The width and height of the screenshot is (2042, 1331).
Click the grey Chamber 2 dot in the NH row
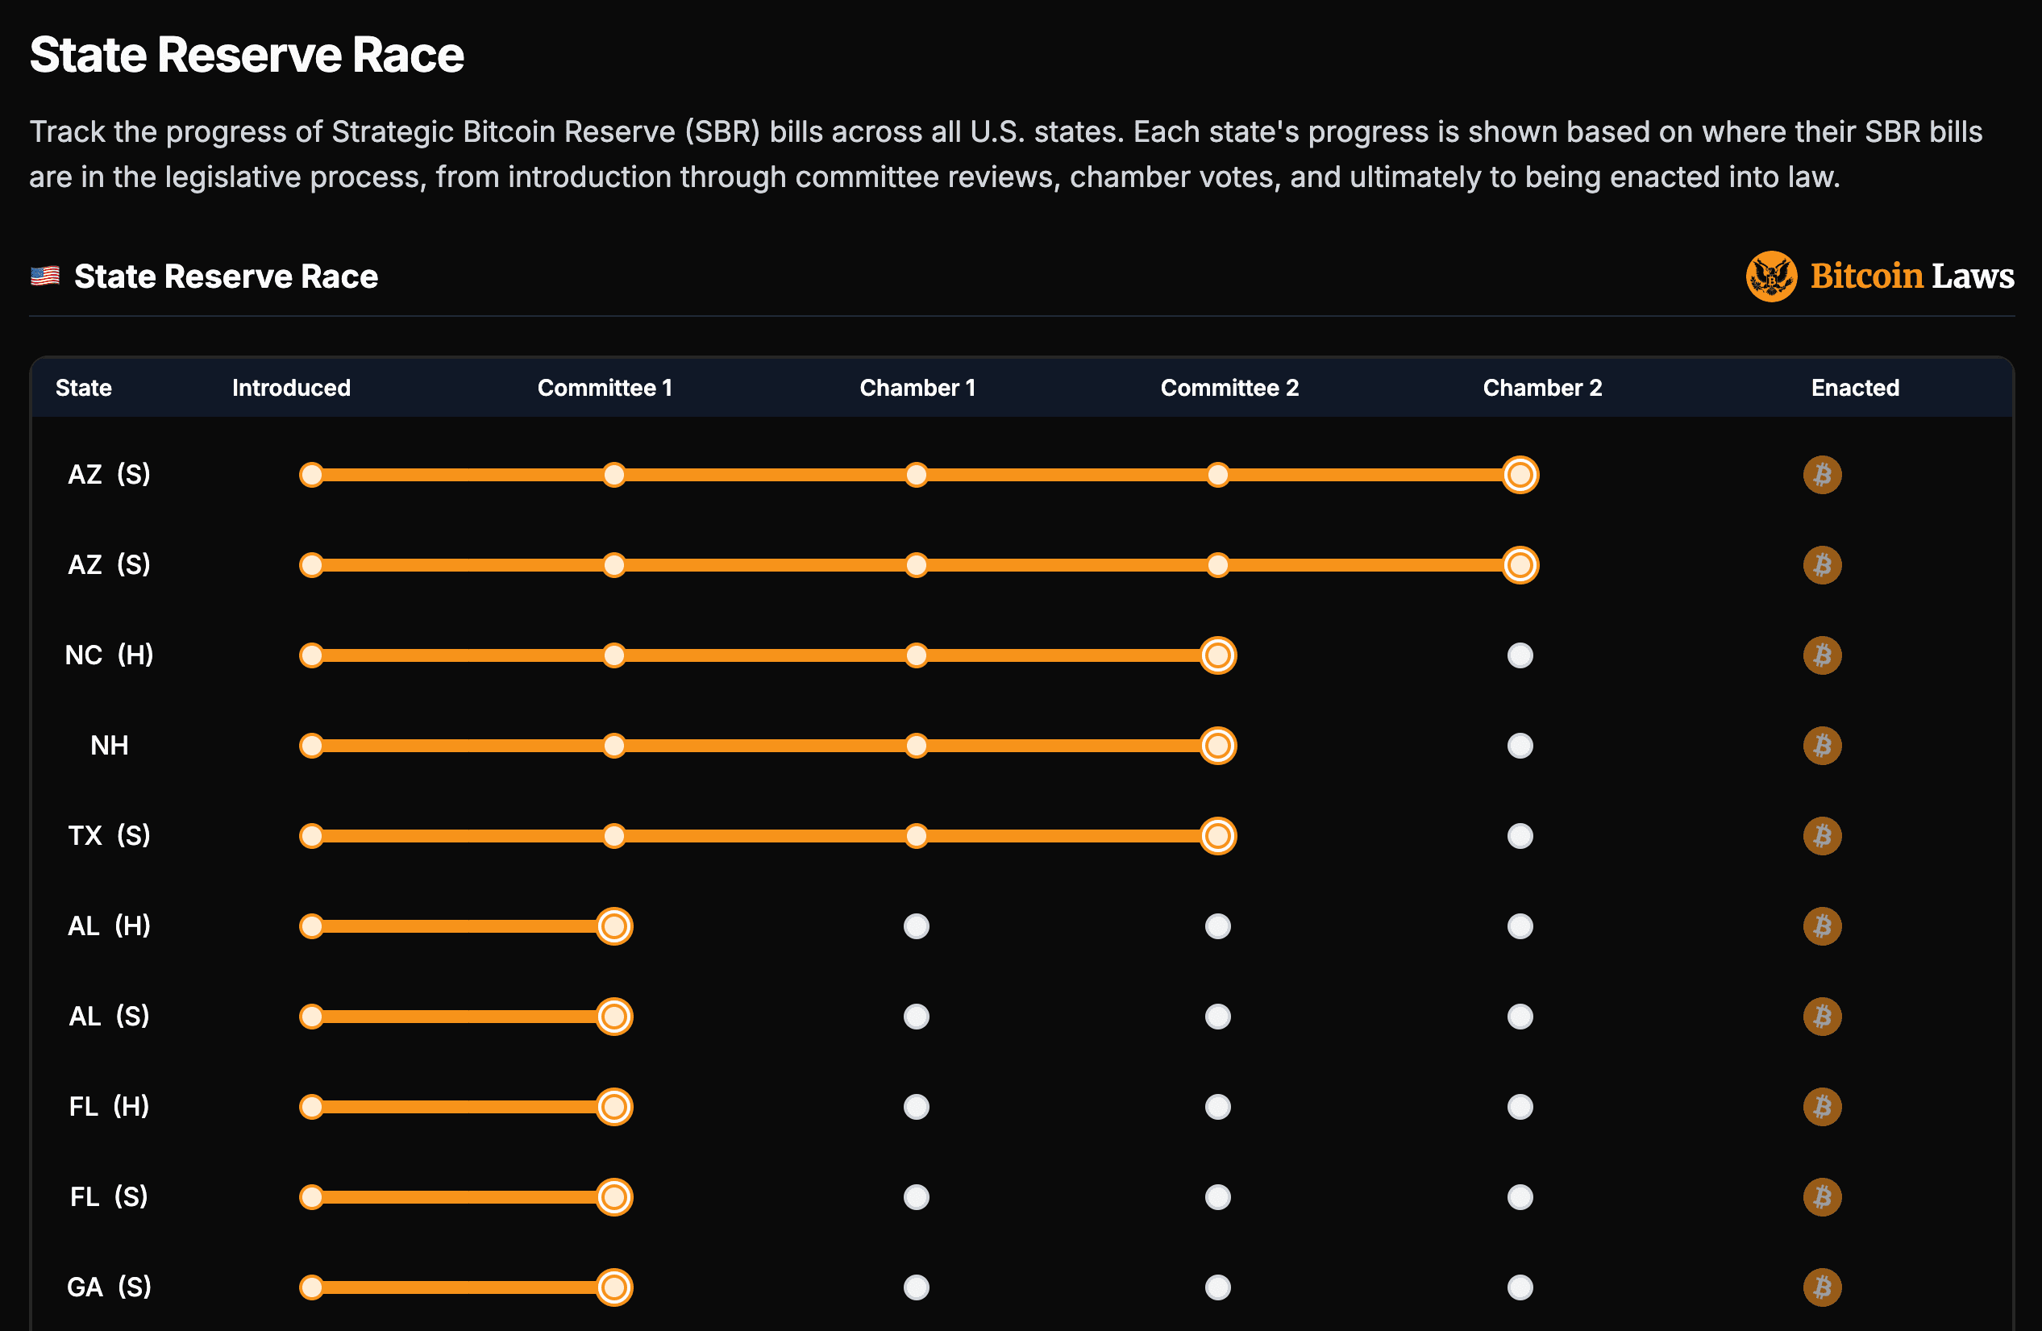[1520, 746]
